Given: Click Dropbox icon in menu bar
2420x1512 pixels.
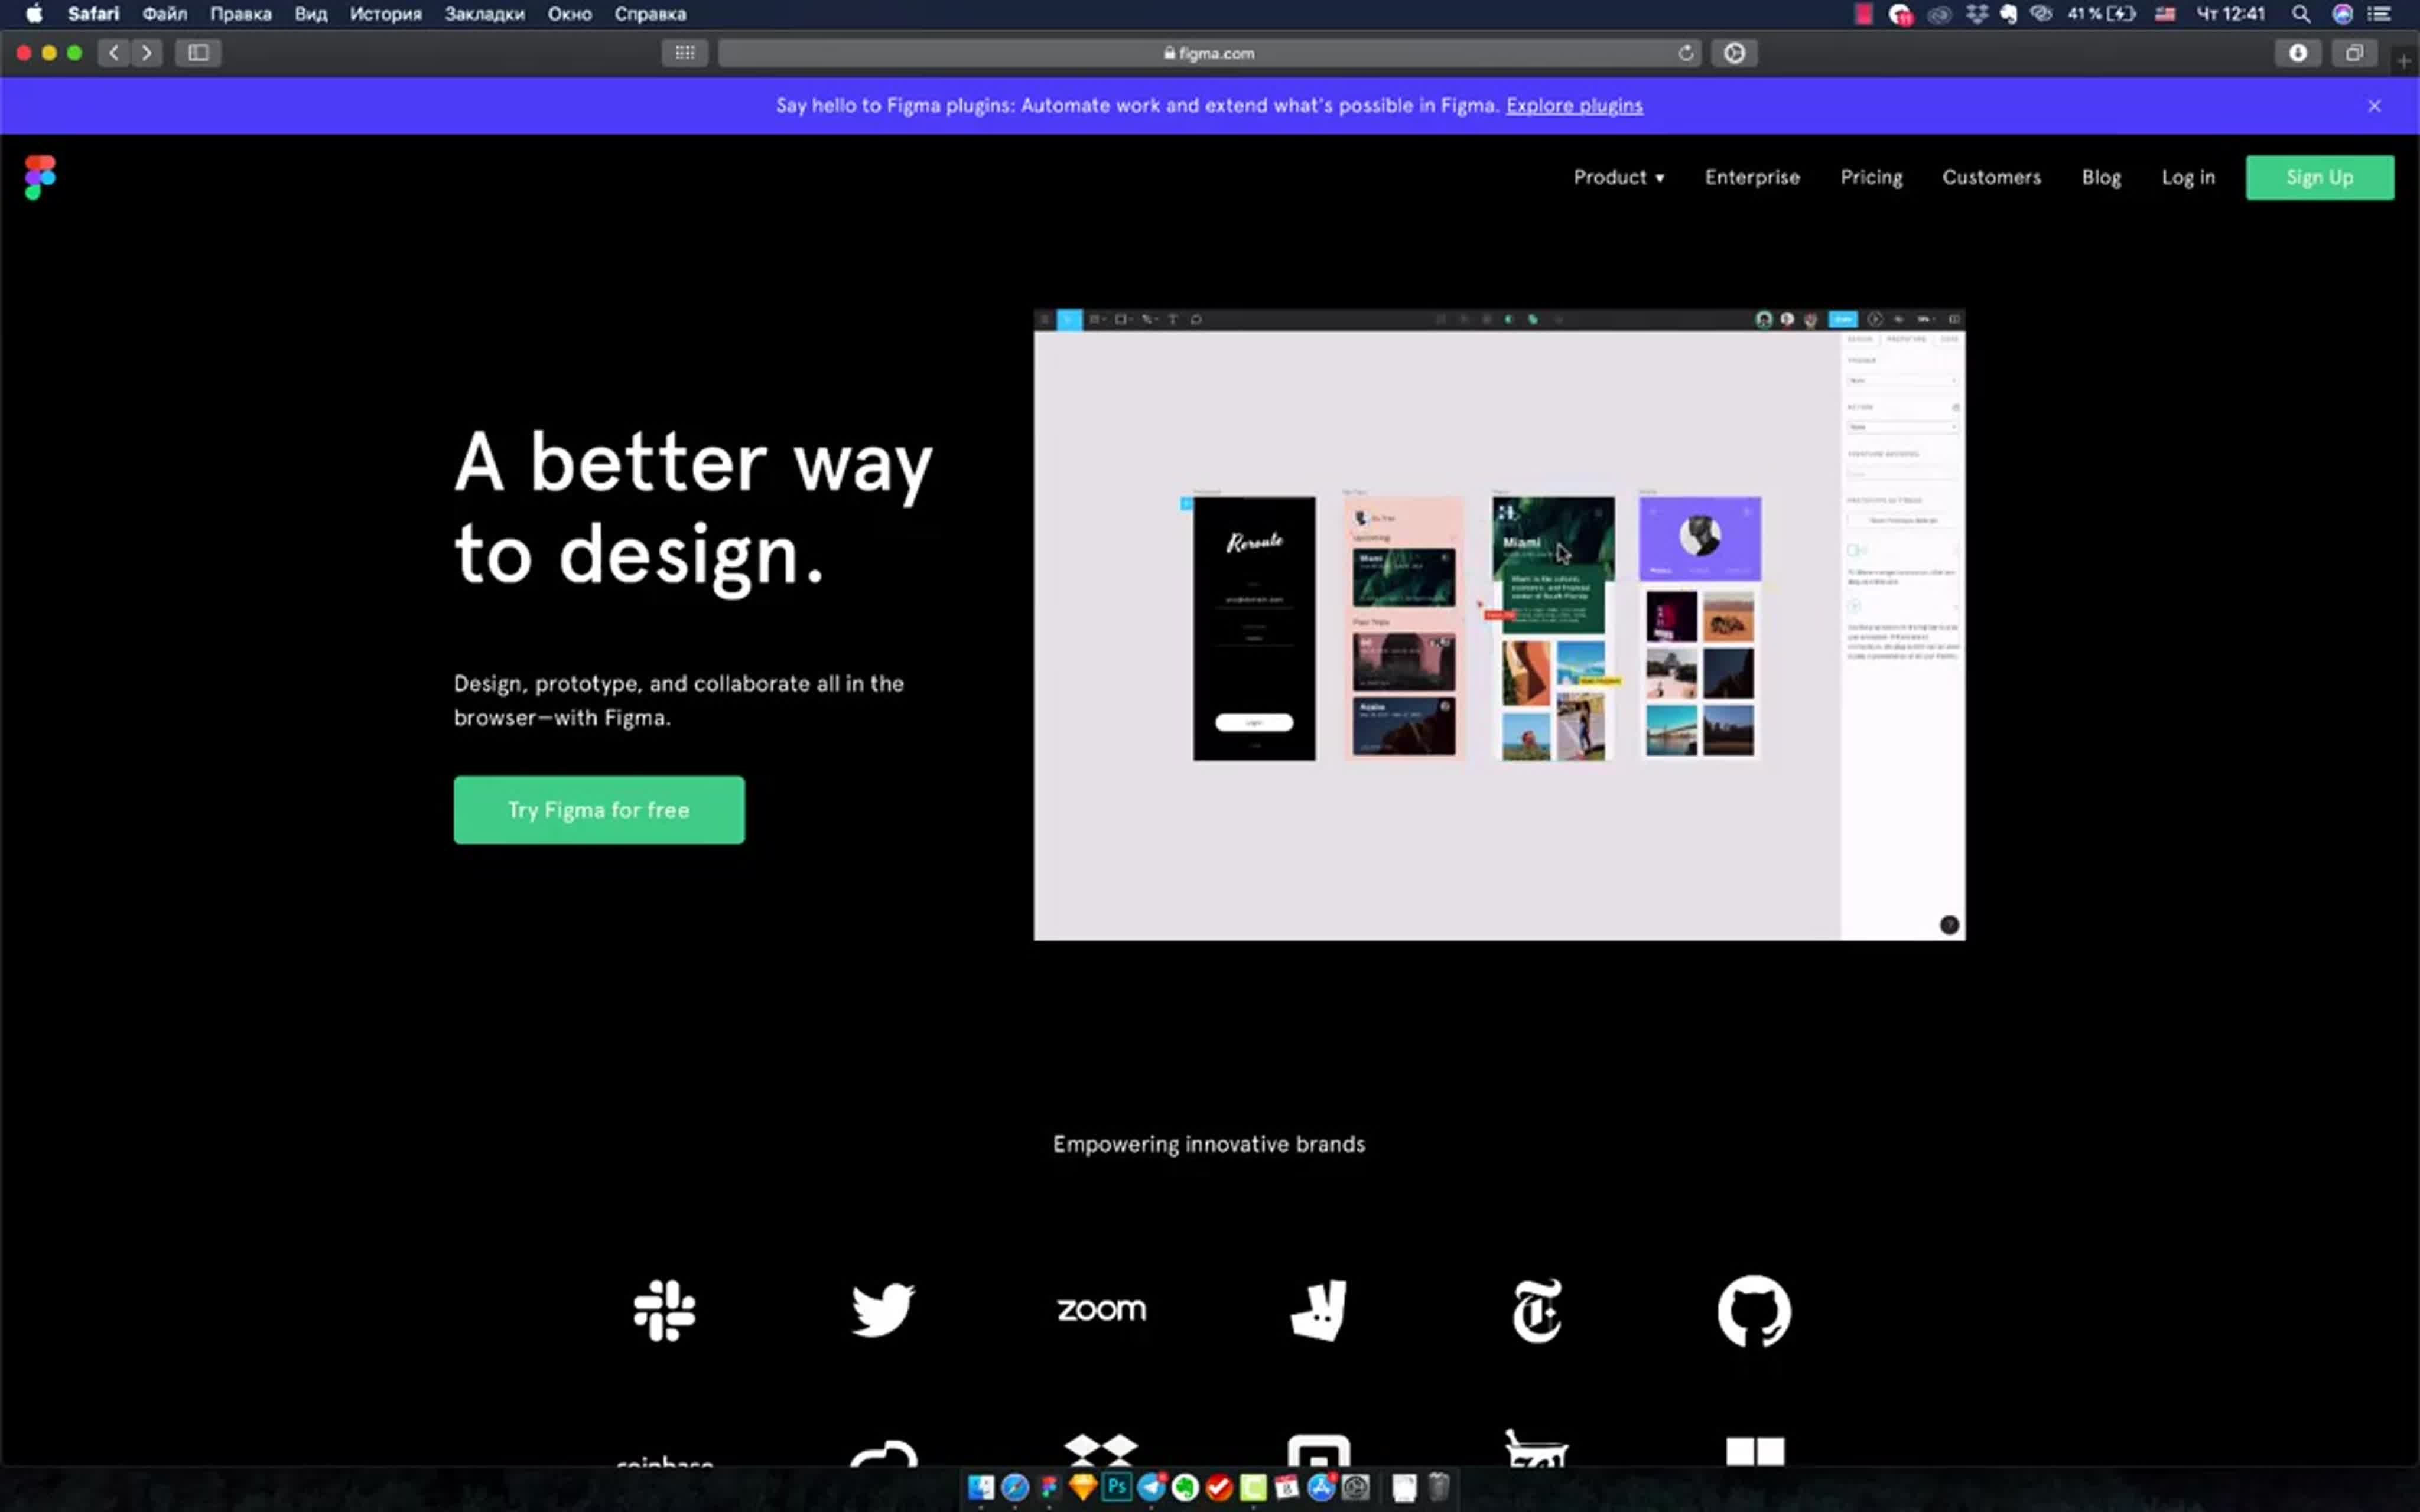Looking at the screenshot, I should 1977,14.
